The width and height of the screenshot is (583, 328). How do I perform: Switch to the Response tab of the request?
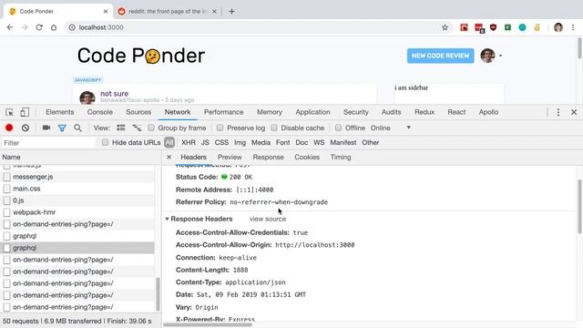click(268, 157)
